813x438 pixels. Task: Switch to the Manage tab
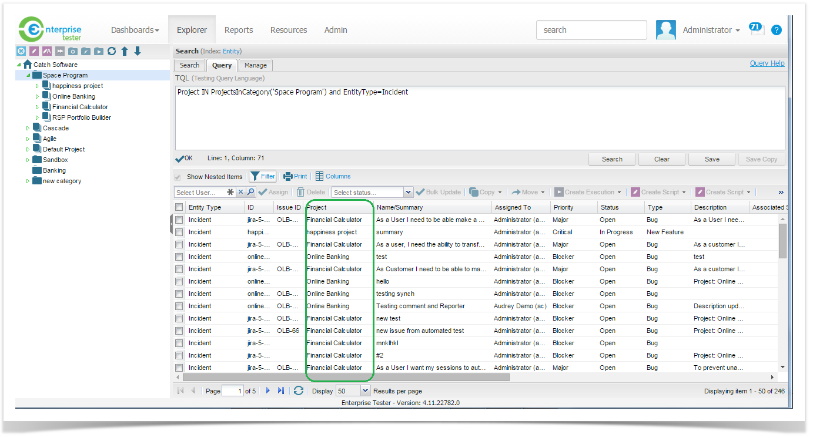click(255, 65)
